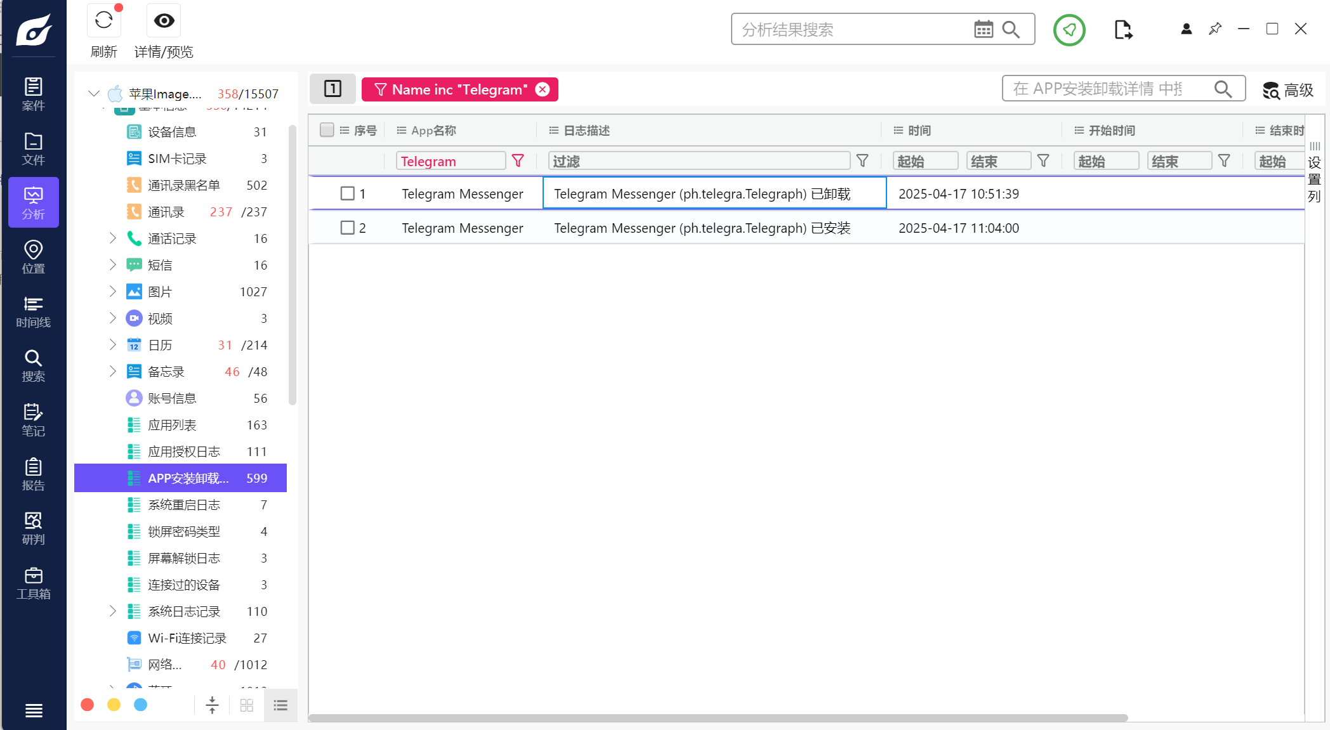Open Advanced (高级) search

pyautogui.click(x=1287, y=90)
